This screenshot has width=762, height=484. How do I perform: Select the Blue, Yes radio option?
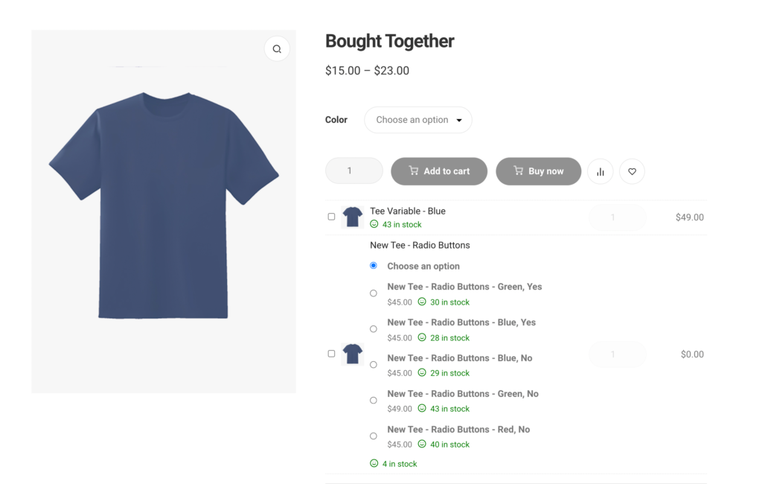(374, 329)
